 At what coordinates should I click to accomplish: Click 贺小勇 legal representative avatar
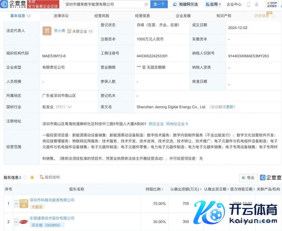pos(47,31)
